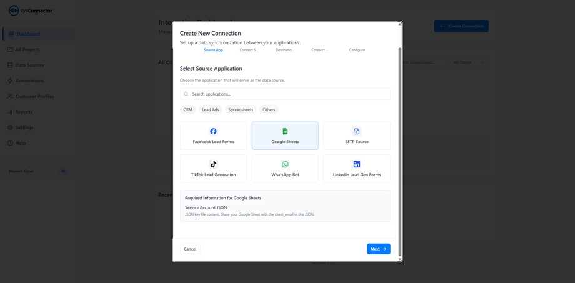This screenshot has width=575, height=283.
Task: Filter applications by Lead Ads chip
Action: tap(211, 109)
